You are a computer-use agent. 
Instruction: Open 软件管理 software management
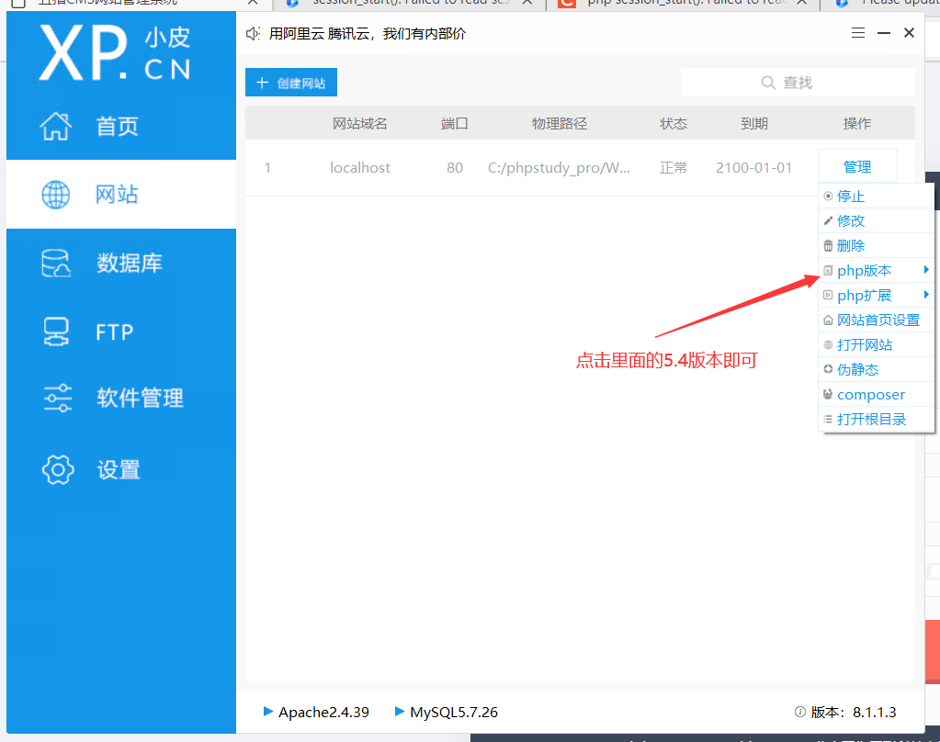point(121,398)
